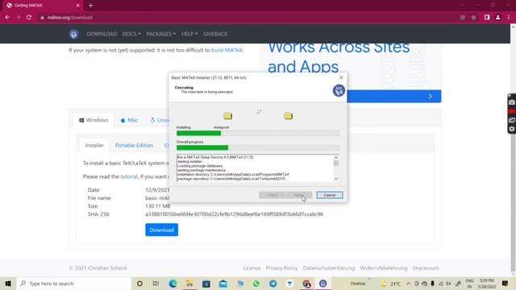Click the MiKTeX logo in the site navbar
The height and width of the screenshot is (290, 516).
(73, 34)
